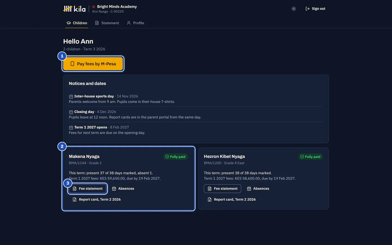Image resolution: width=392 pixels, height=245 pixels.
Task: Download Hezron Kibet Nyaga's Term 2 2026 report card
Action: tap(232, 199)
